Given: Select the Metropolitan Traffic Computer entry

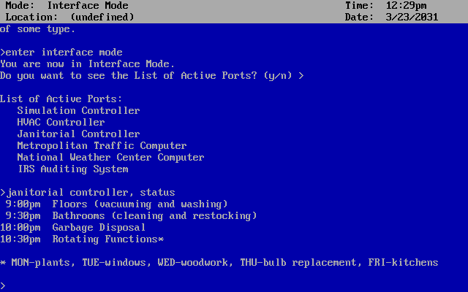Looking at the screenshot, I should point(102,146).
